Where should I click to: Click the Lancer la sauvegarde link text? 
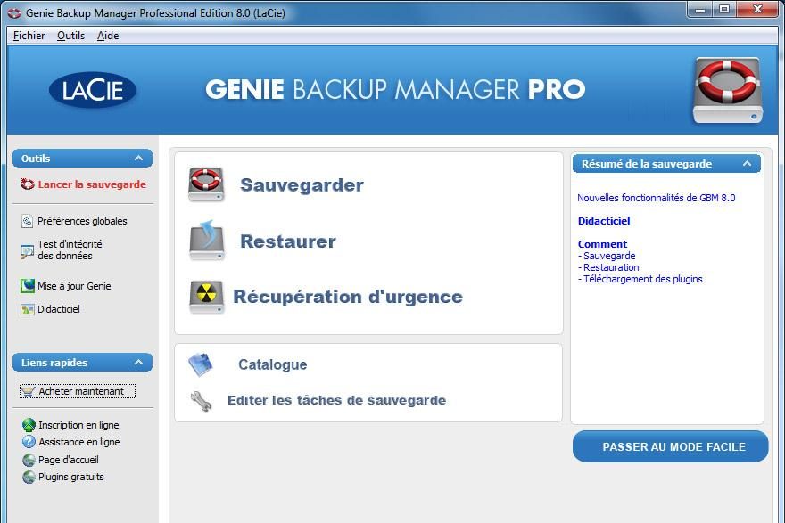[92, 184]
